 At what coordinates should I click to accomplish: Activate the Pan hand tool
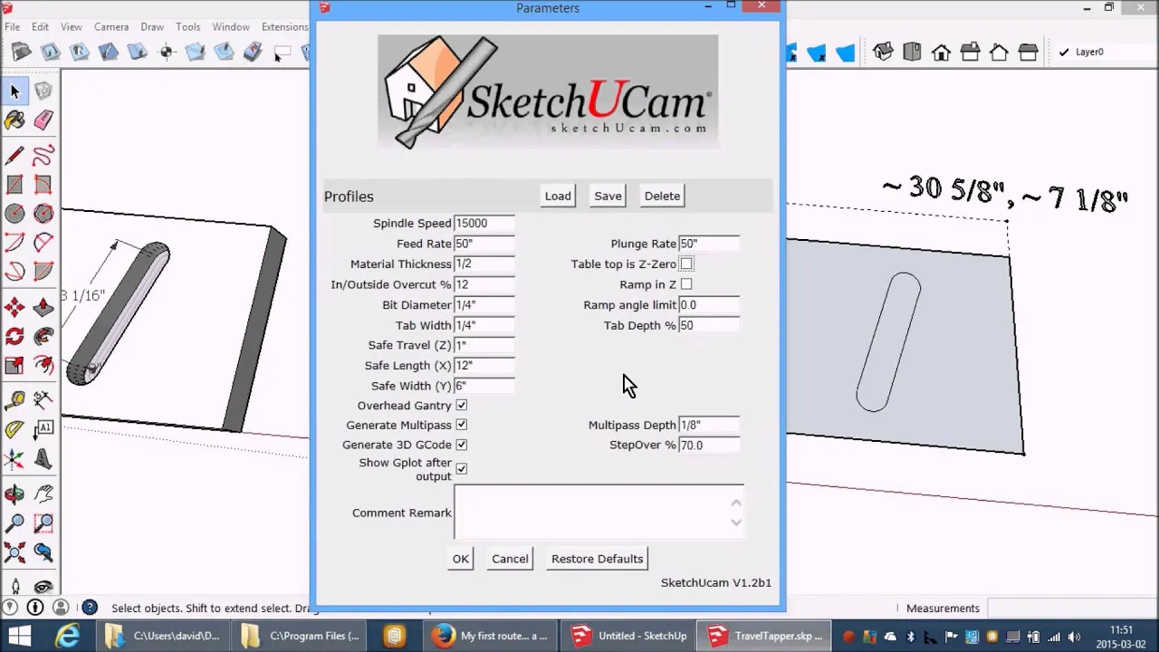43,494
